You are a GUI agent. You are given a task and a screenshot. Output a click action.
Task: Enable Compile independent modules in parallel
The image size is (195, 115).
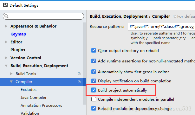tap(94, 99)
